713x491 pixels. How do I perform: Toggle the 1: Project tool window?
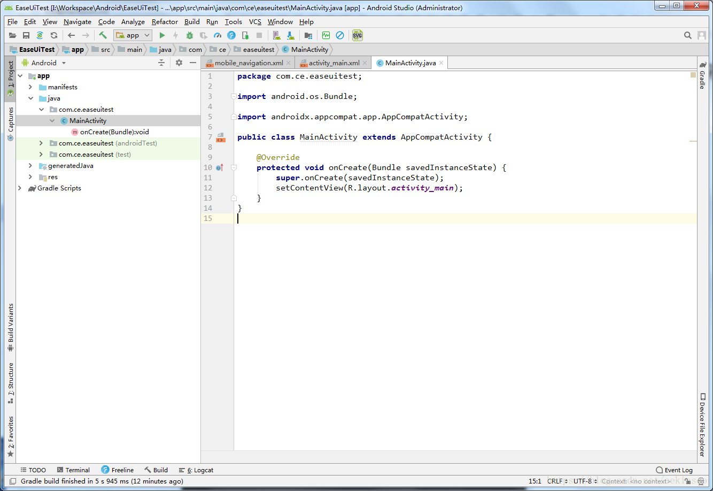tap(11, 78)
